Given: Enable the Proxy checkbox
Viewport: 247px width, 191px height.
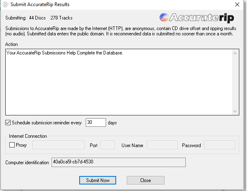Looking at the screenshot, I should coord(12,145).
